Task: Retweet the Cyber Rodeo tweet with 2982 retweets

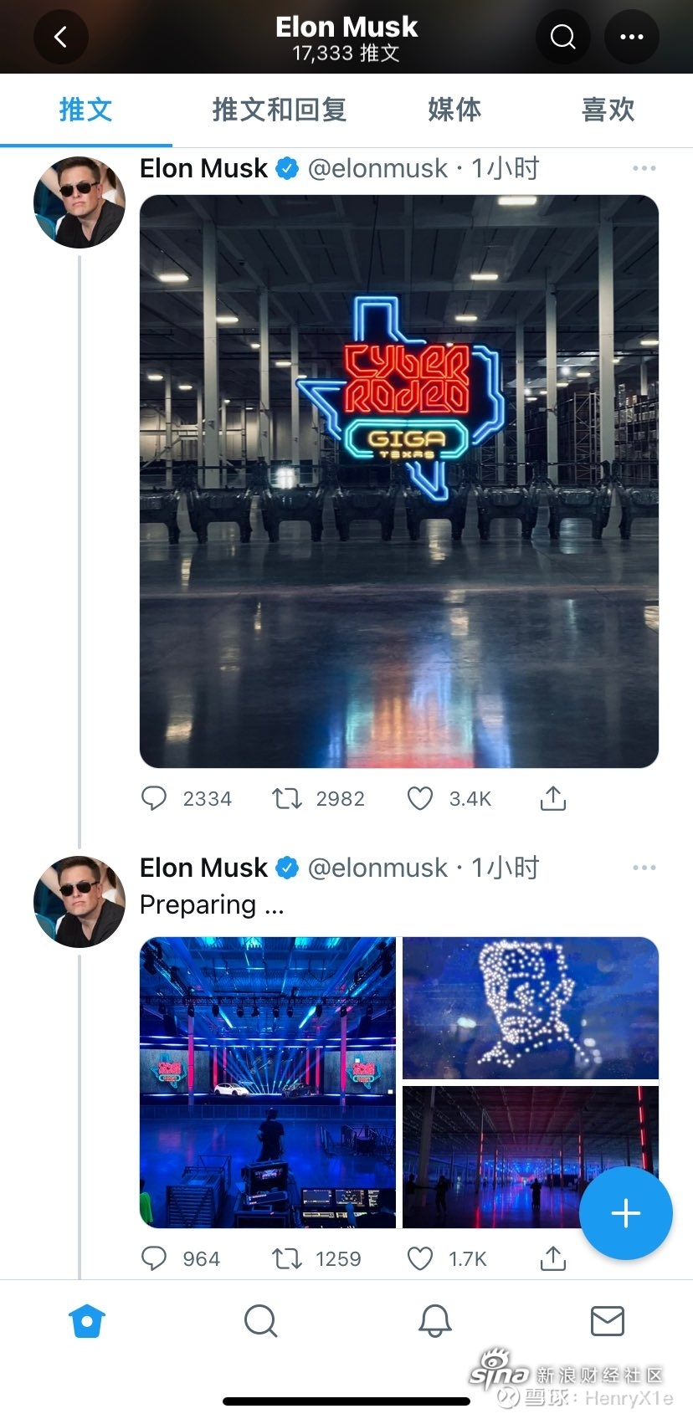Action: [x=287, y=799]
